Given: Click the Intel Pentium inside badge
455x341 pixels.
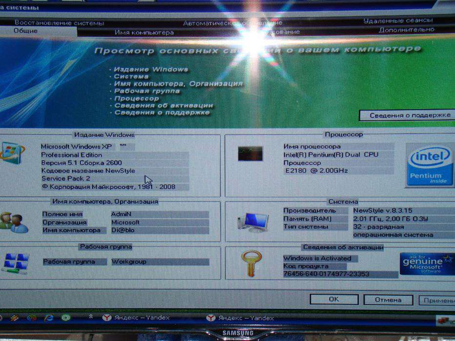Looking at the screenshot, I should click(429, 166).
